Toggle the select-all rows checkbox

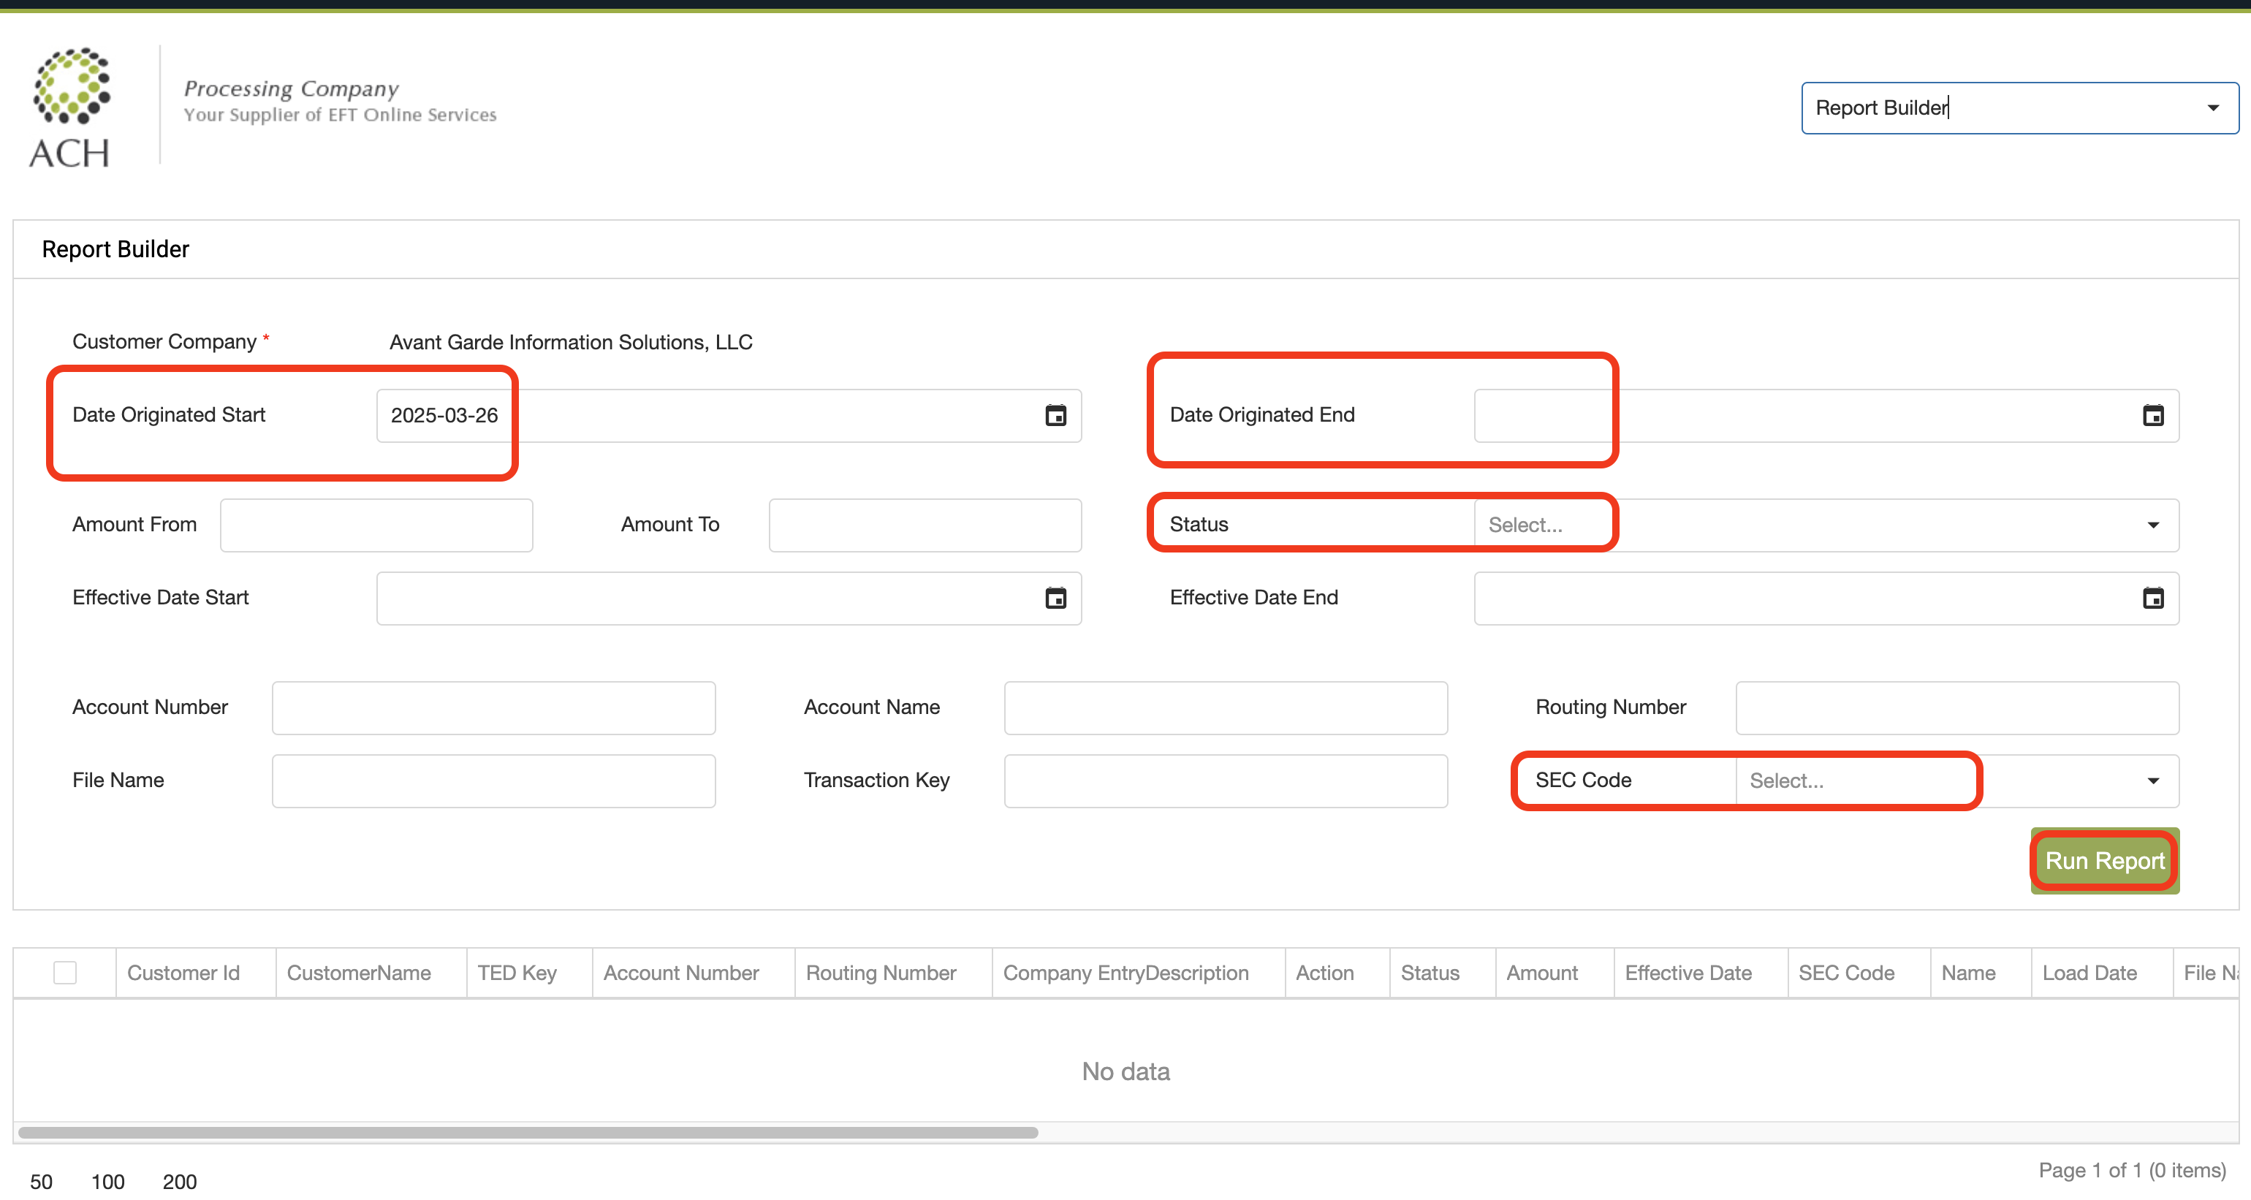64,972
